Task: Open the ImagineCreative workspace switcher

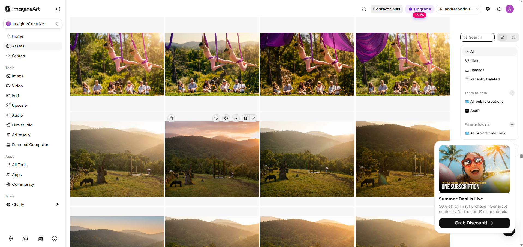Action: coord(33,24)
